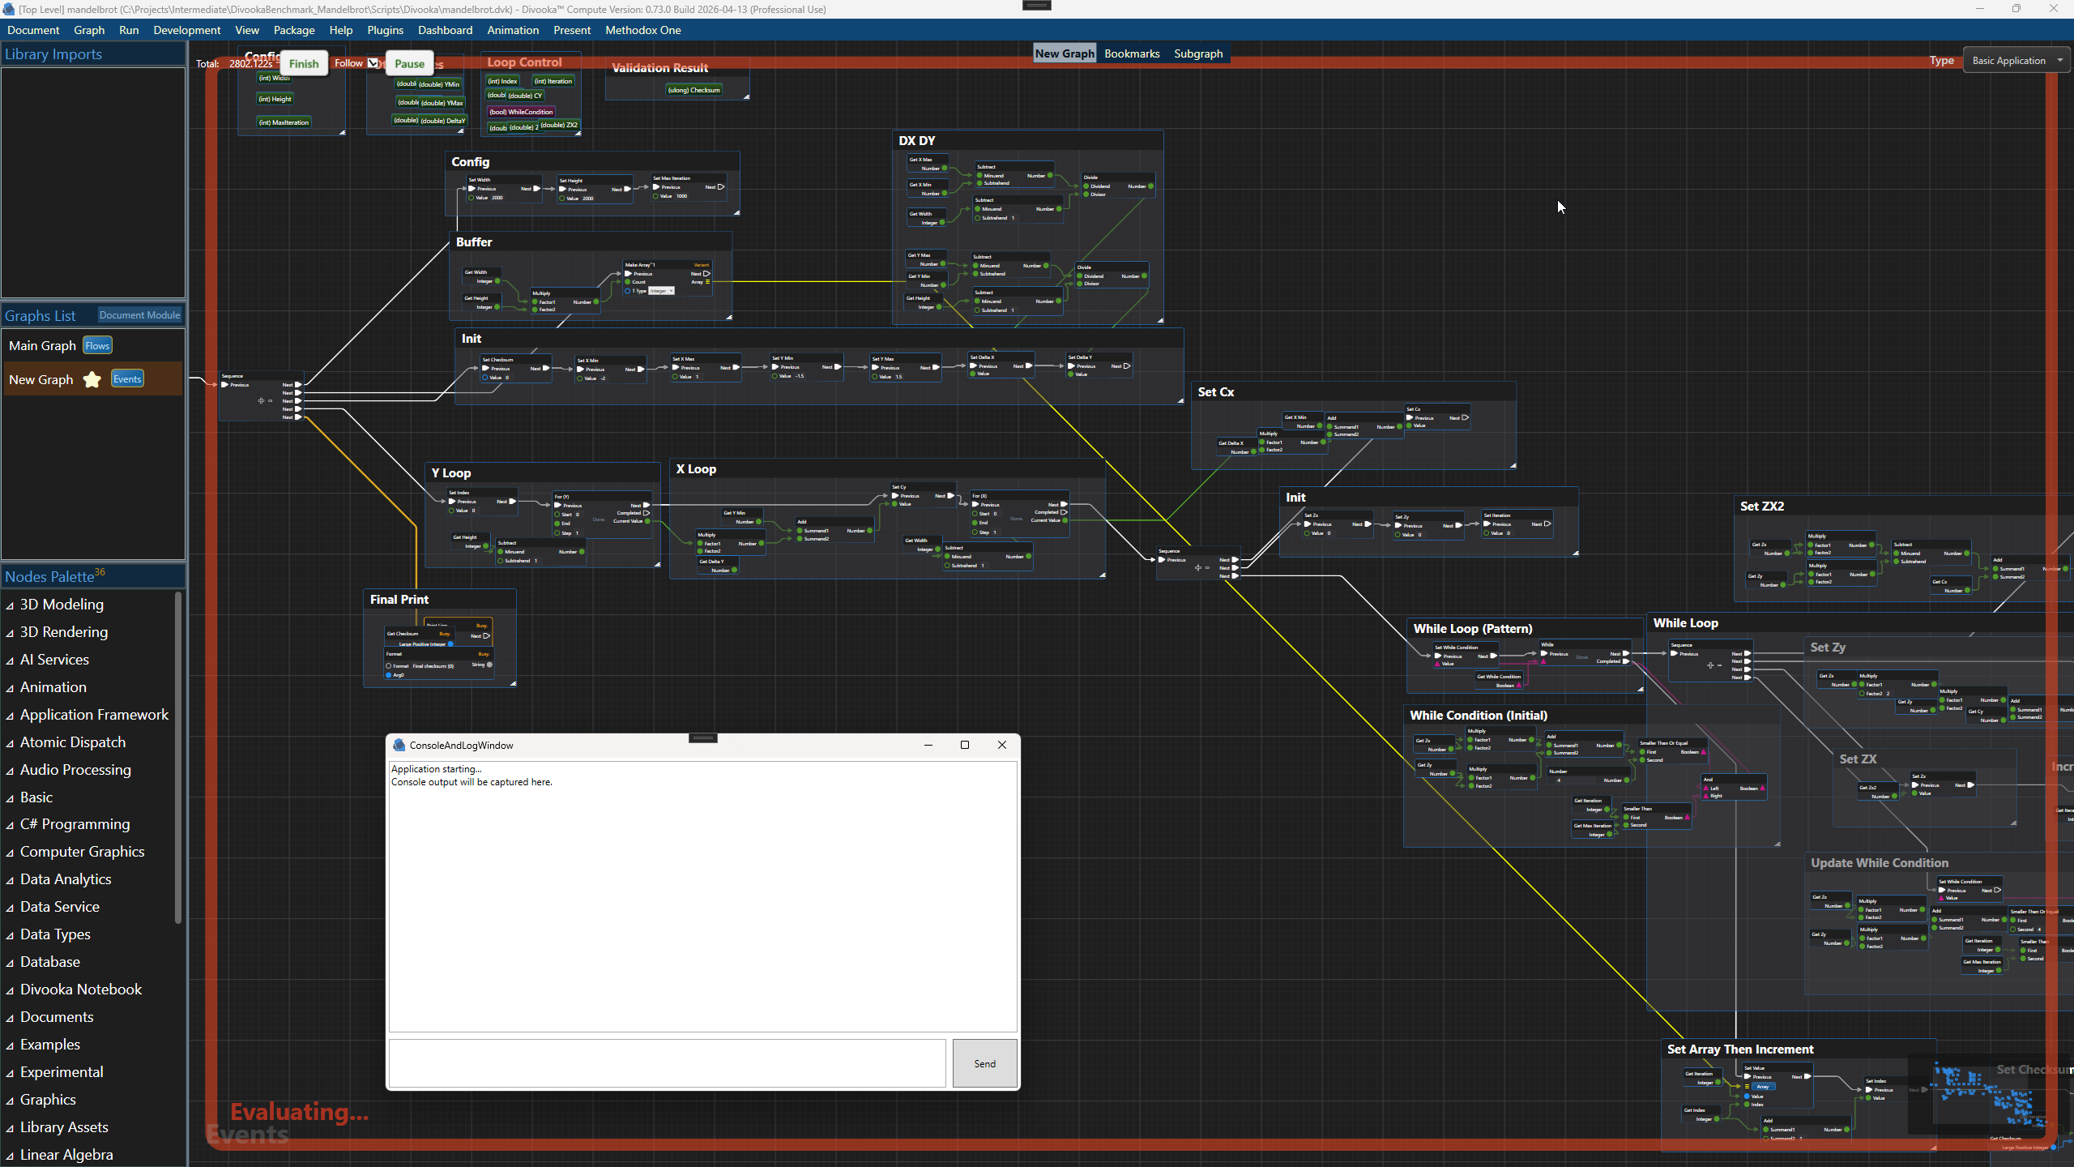Click the resize grip of the Buffer group
This screenshot has height=1167, width=2074.
pyautogui.click(x=729, y=317)
